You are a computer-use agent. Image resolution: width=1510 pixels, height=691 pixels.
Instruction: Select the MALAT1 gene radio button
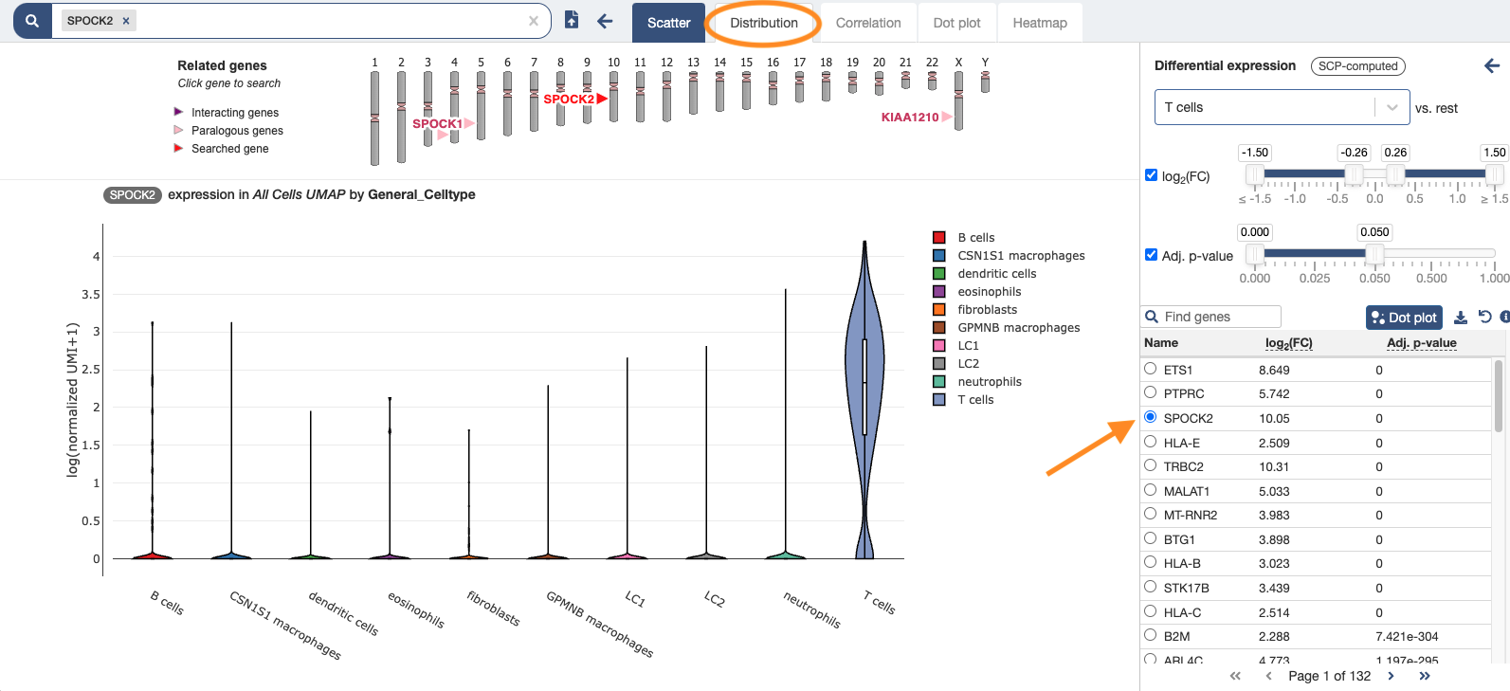point(1150,489)
